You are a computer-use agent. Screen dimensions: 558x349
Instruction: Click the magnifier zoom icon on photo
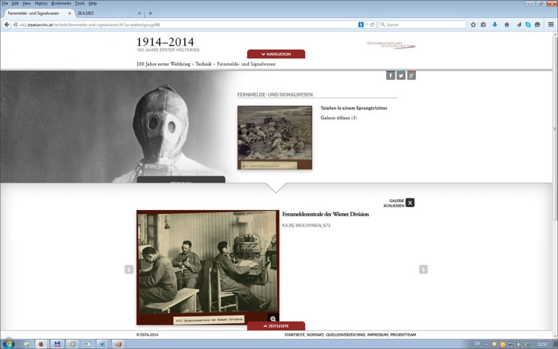click(x=273, y=319)
